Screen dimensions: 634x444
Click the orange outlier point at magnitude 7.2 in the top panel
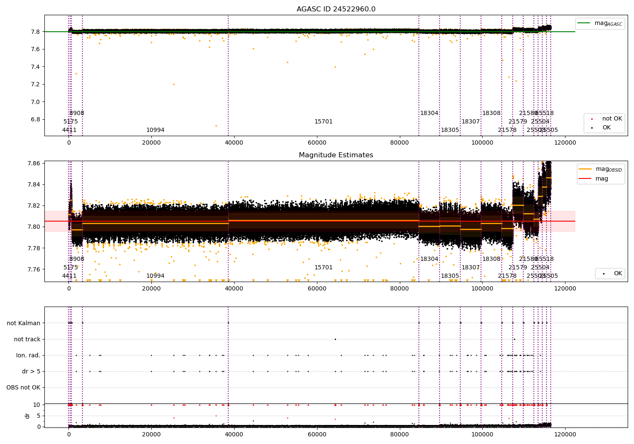173,84
